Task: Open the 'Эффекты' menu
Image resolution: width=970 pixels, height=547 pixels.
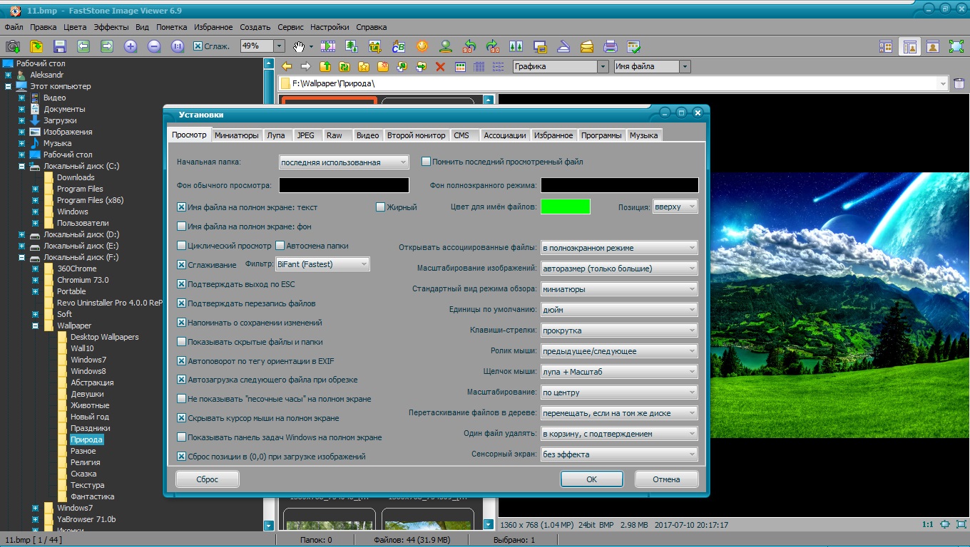Action: tap(111, 27)
